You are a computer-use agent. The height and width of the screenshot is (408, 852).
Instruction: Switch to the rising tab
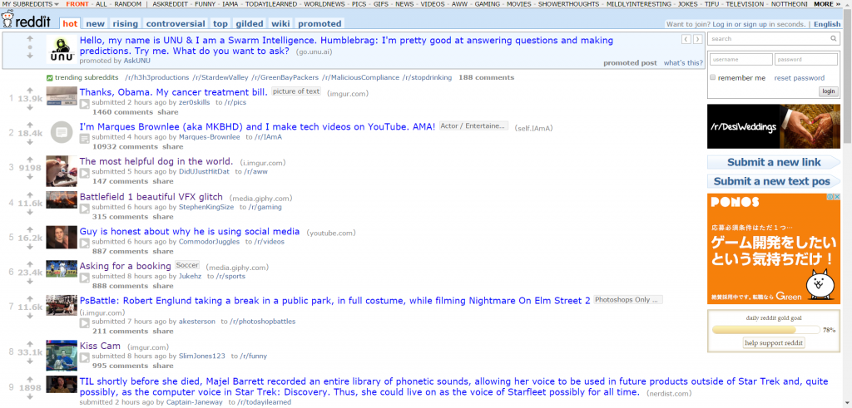[126, 24]
